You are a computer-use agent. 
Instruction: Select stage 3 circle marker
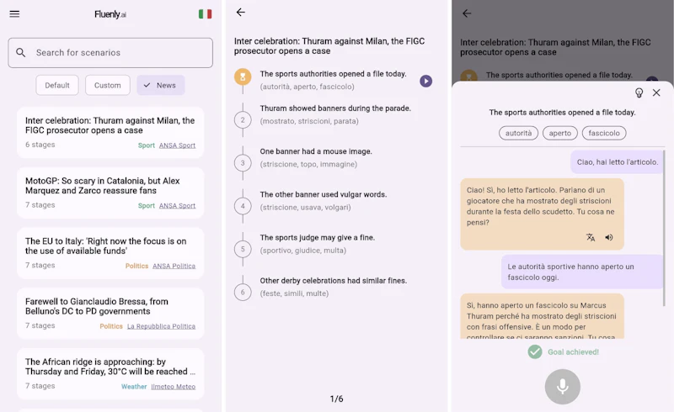[x=243, y=163]
